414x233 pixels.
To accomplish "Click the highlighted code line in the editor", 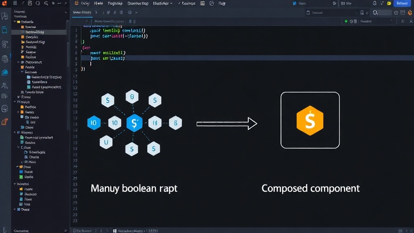I will [x=247, y=58].
